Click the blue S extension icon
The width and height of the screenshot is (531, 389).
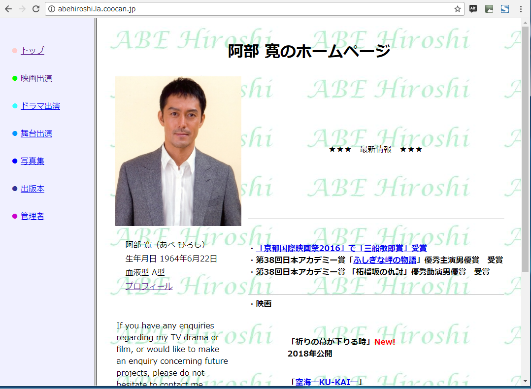(x=505, y=9)
